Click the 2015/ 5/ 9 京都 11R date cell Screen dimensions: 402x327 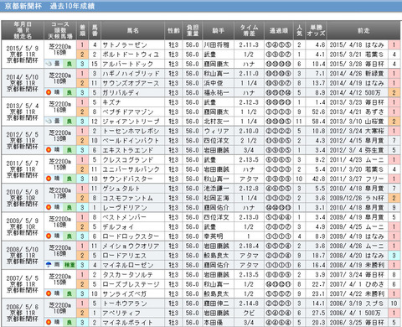(23, 54)
